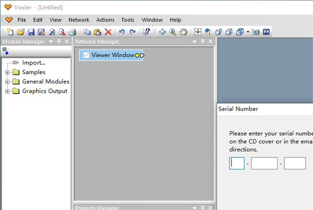Pin the Module Manager panel
Image resolution: width=313 pixels, height=210 pixels.
pyautogui.click(x=59, y=42)
